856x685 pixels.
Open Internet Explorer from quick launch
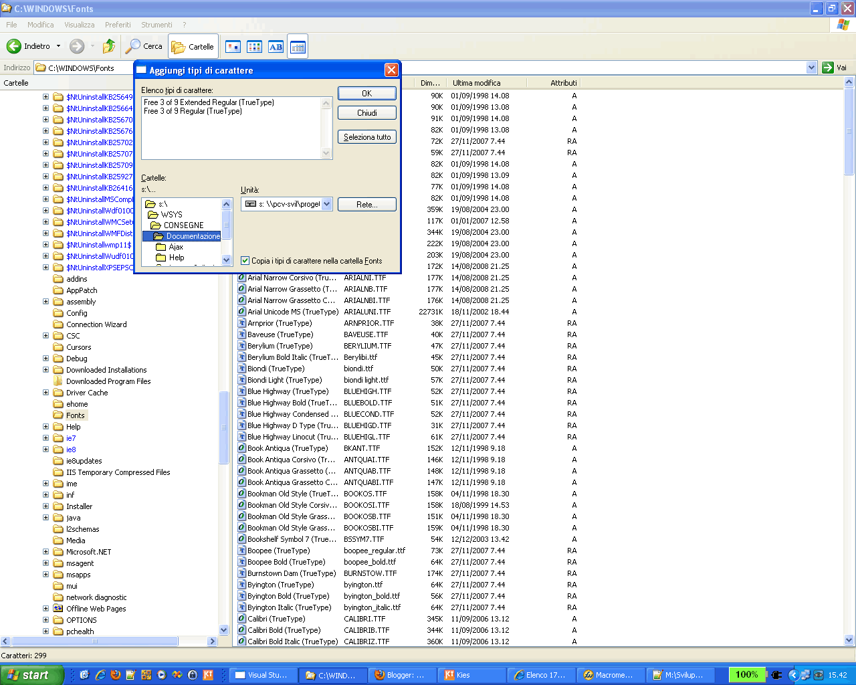100,675
